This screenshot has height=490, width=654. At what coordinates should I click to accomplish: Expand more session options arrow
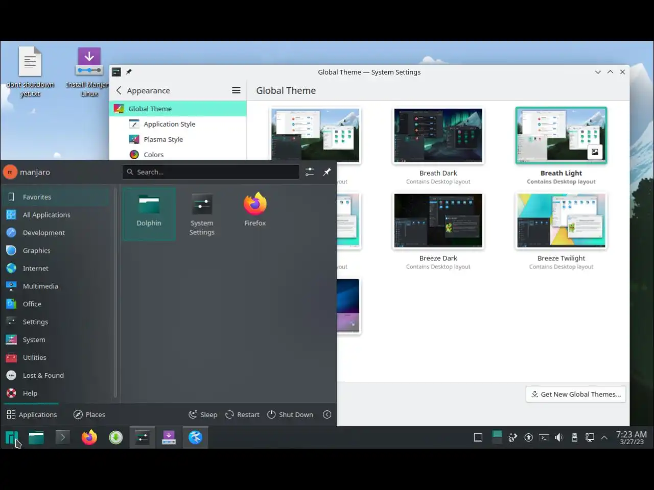click(x=328, y=414)
